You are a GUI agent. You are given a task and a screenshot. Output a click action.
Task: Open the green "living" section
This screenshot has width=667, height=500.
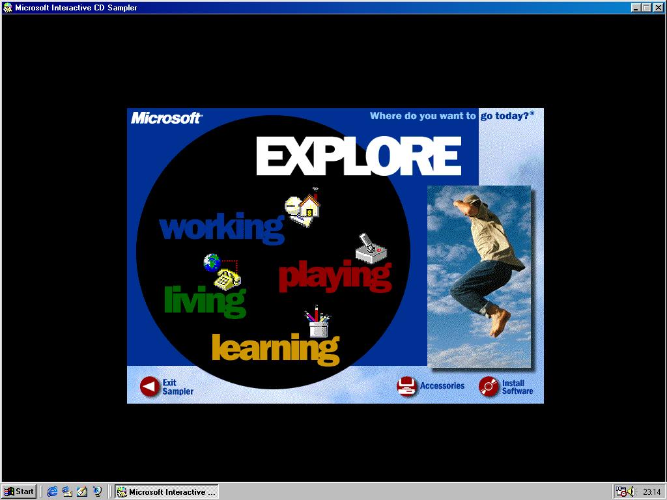tap(205, 301)
